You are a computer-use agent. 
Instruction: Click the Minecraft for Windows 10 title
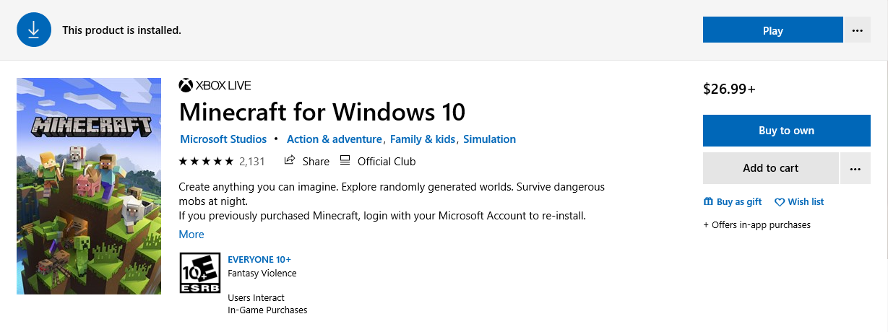pos(322,112)
